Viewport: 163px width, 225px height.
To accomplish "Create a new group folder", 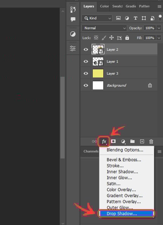I will coord(132,141).
